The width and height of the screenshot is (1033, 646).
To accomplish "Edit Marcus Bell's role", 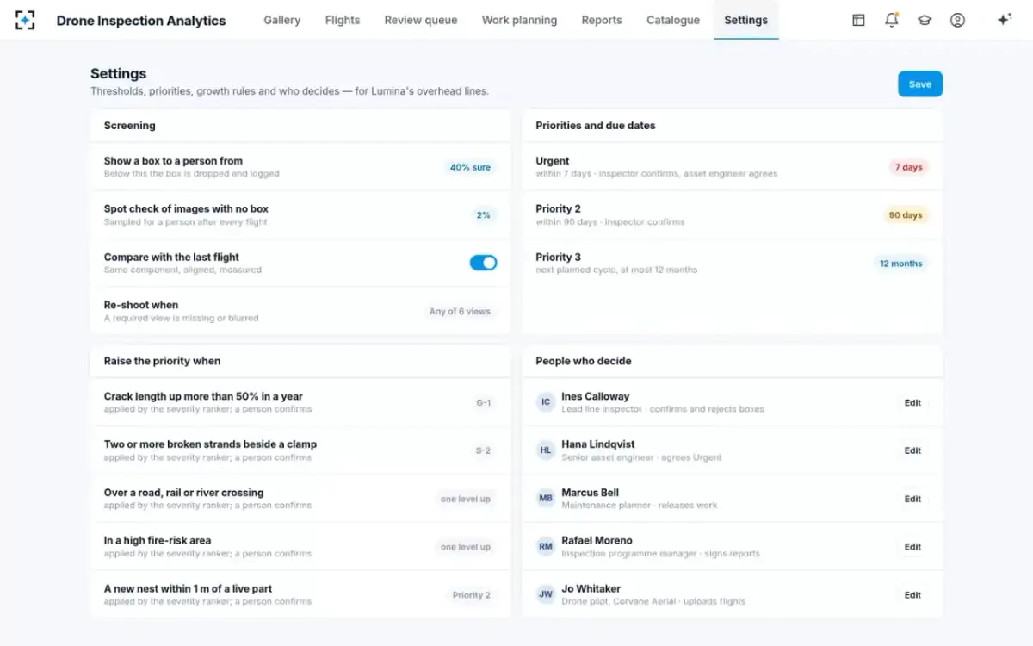I will [x=912, y=499].
